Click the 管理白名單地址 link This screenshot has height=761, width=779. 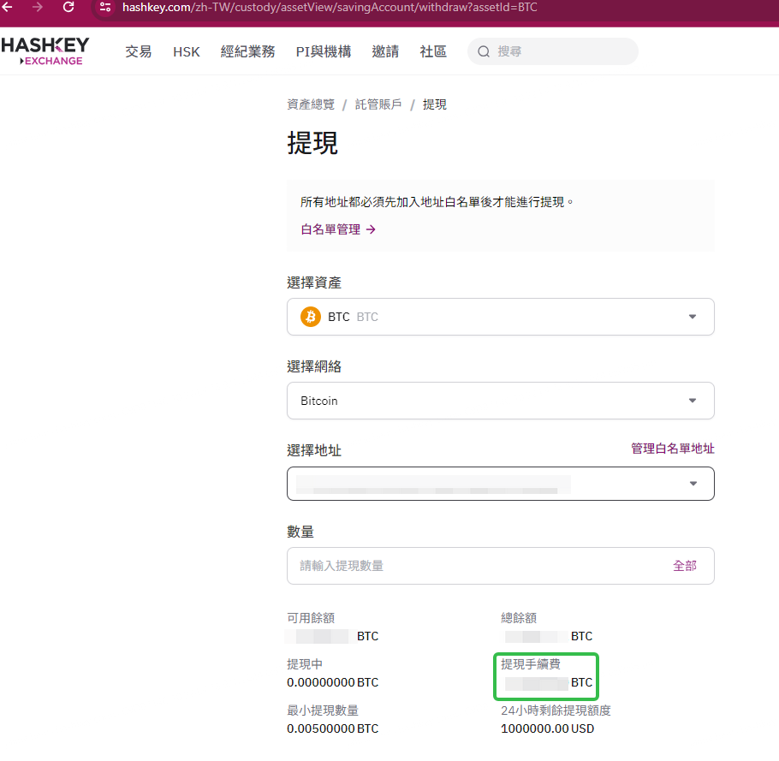coord(673,449)
